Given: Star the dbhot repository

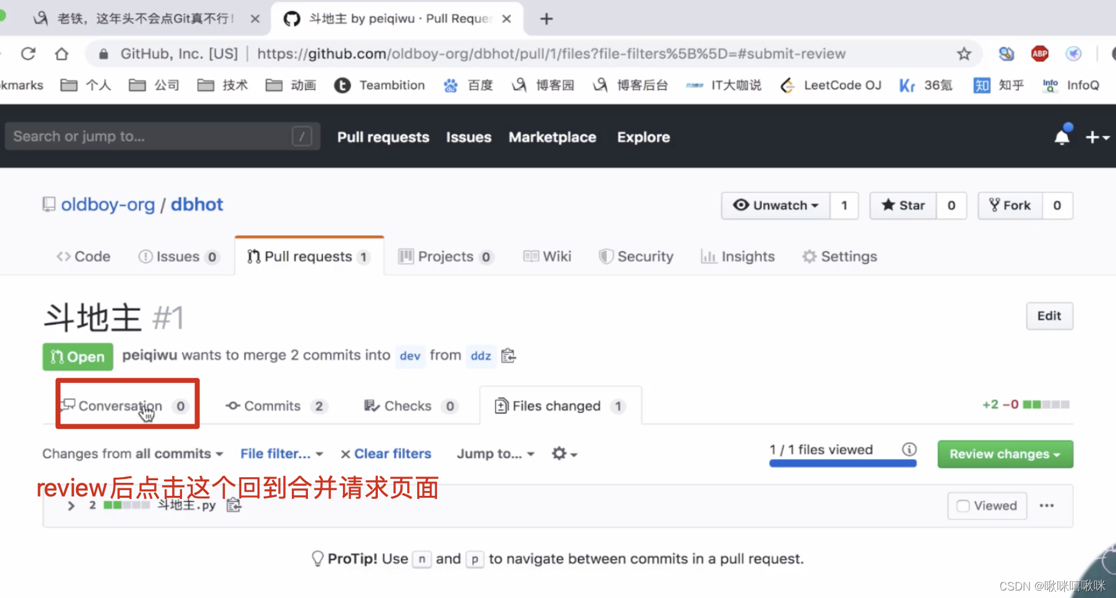Looking at the screenshot, I should (903, 206).
